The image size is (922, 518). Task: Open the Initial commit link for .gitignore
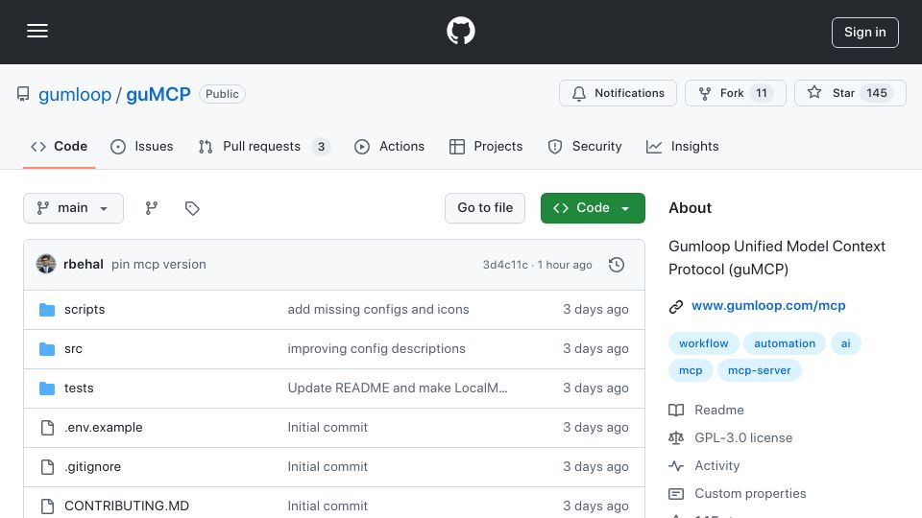click(328, 467)
